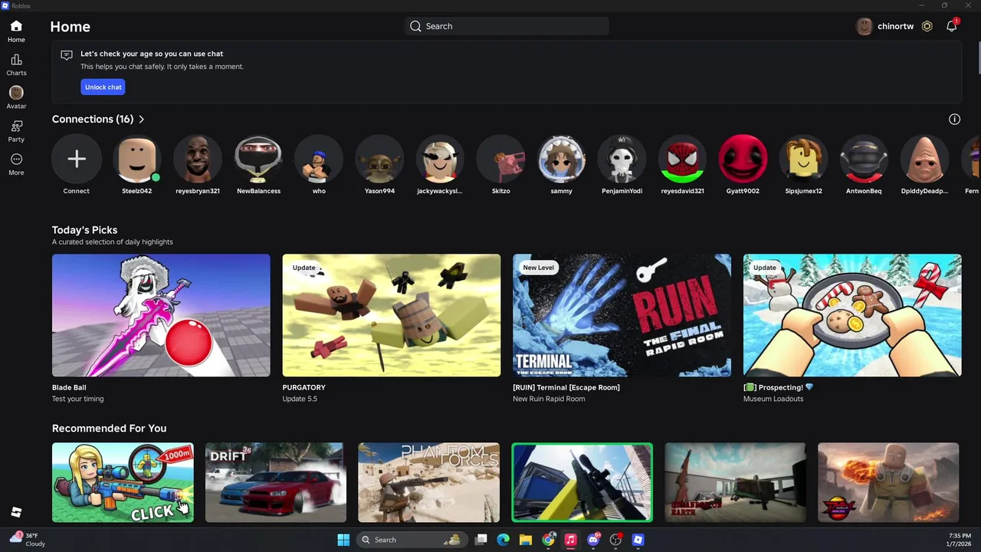Screen dimensions: 981x552
Task: Open reyesbryan321 connection avatar
Action: [197, 159]
